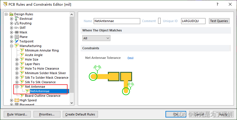
Task: Click the Electrical rules category icon
Action: (17, 19)
